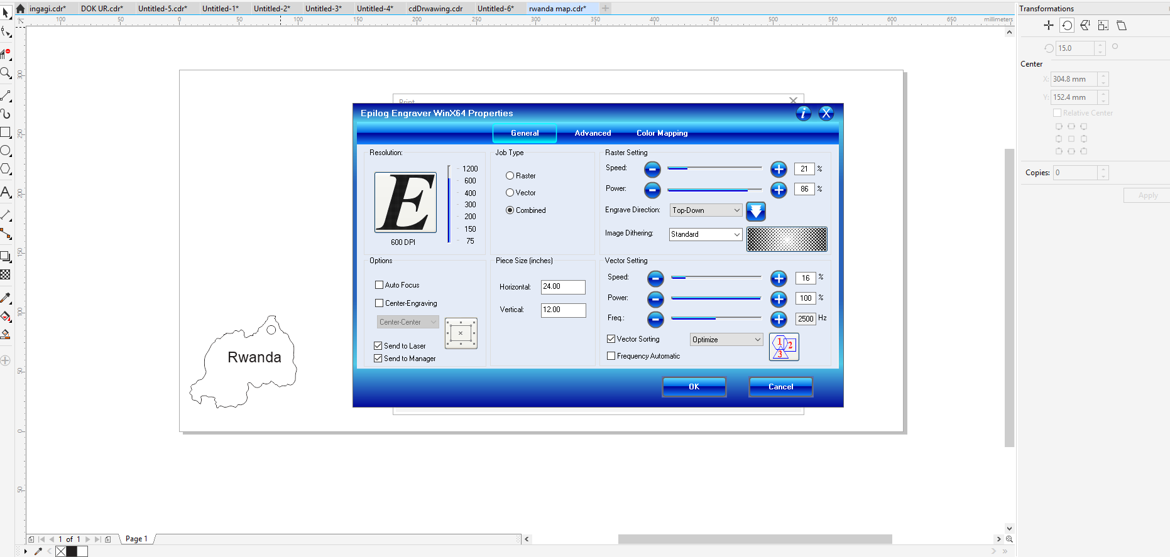Select the Drop Shadow tool
The width and height of the screenshot is (1170, 557).
(x=6, y=256)
